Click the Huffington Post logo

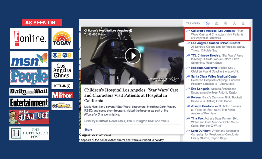[x=29, y=133]
